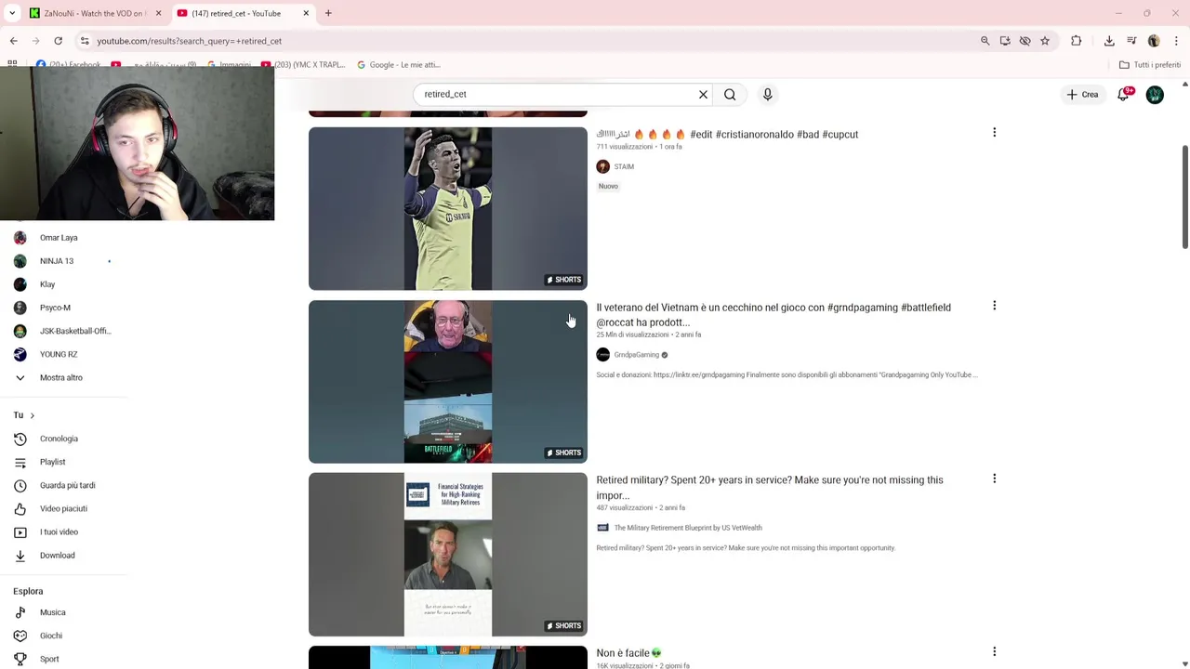Open the site information icon in address bar
Viewport: 1190px width, 669px height.
[x=85, y=41]
